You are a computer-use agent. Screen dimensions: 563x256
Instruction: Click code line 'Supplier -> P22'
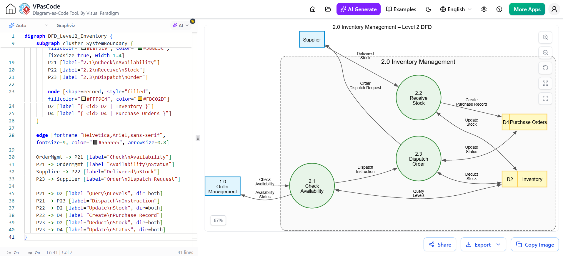[98, 172]
